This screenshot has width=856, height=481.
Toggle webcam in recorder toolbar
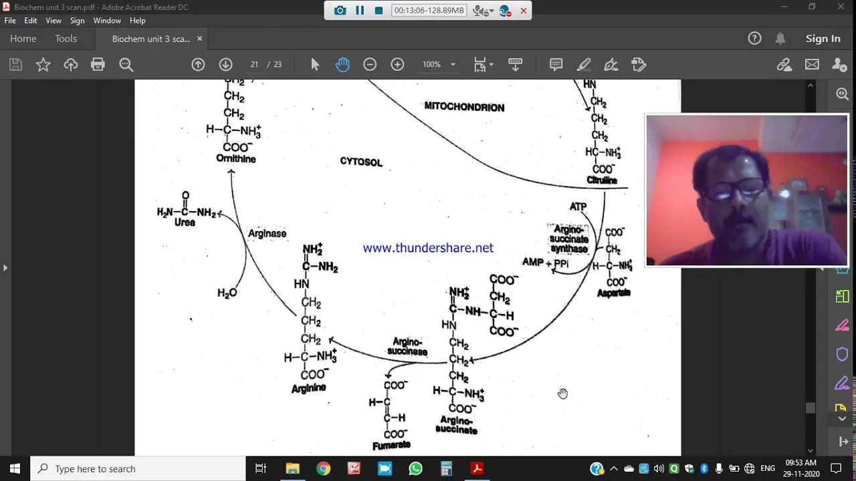point(505,11)
